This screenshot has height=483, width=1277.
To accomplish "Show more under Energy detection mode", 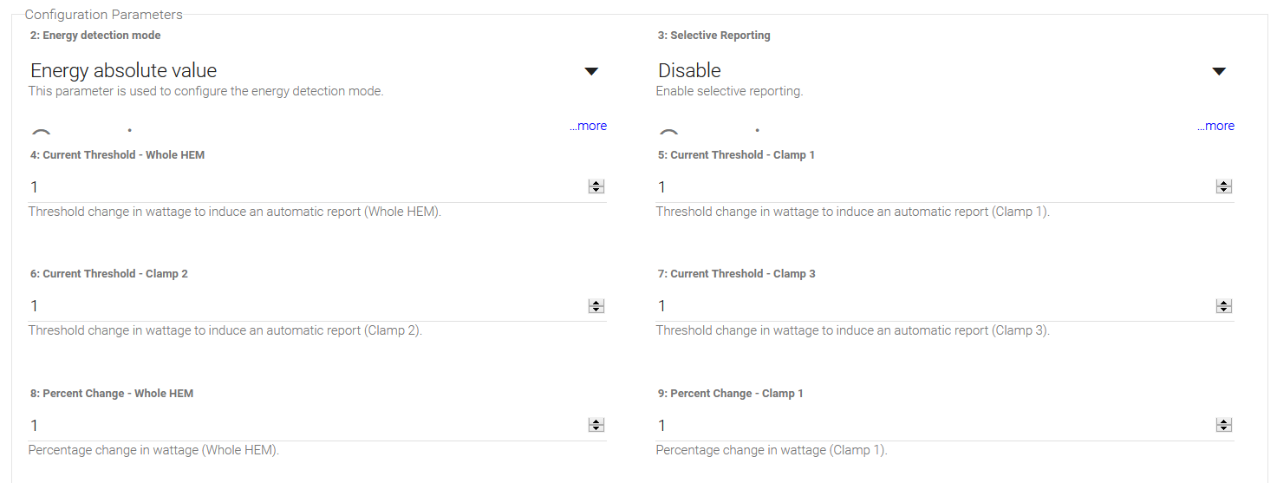I will coord(588,126).
